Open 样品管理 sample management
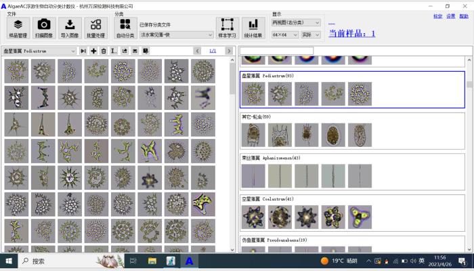Viewport: 474px width, 271px height. 18,28
